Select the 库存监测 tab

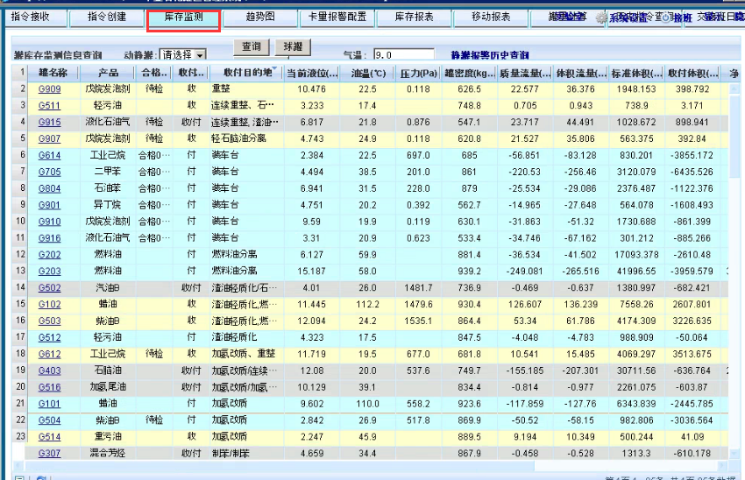tap(183, 17)
